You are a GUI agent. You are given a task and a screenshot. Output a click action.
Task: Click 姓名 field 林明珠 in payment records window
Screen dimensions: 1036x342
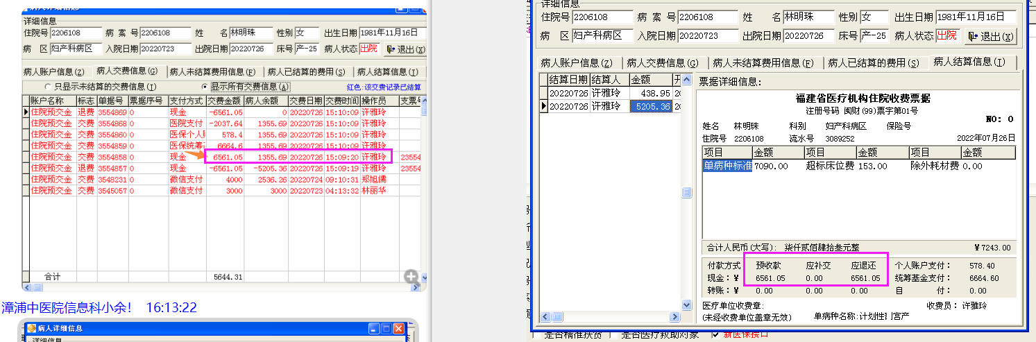[x=250, y=33]
